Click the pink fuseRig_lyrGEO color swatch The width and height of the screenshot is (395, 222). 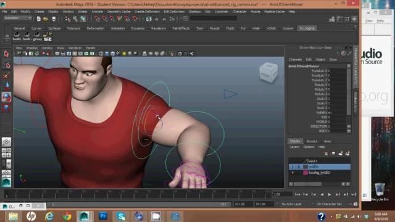coord(306,173)
